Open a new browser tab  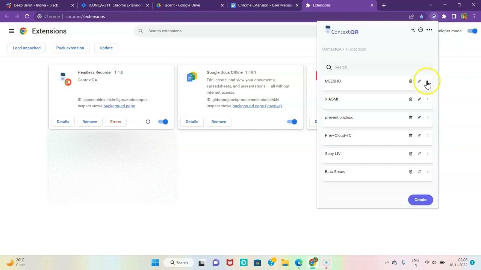point(384,5)
